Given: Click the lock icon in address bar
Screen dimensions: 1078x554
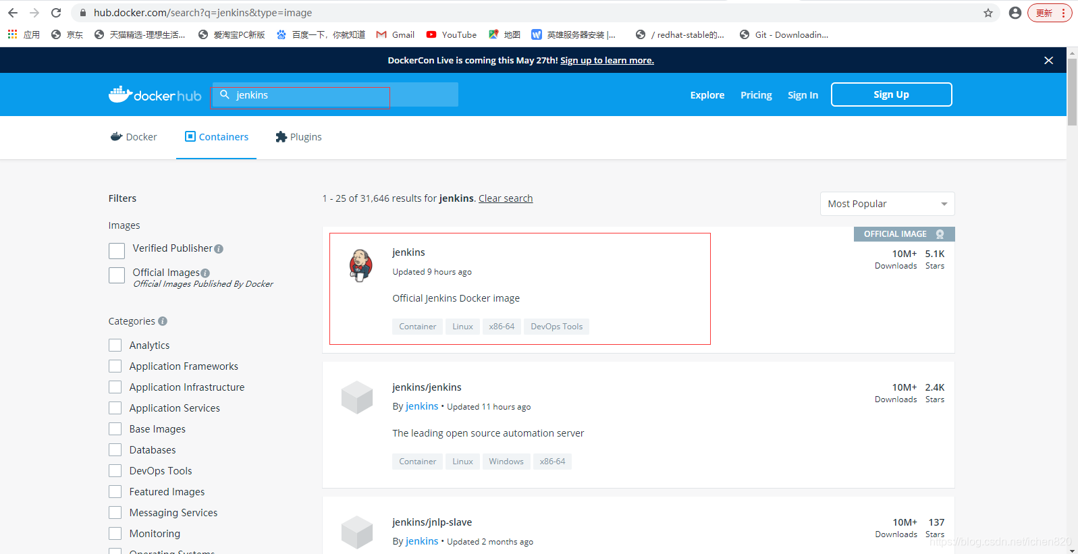Looking at the screenshot, I should tap(82, 13).
